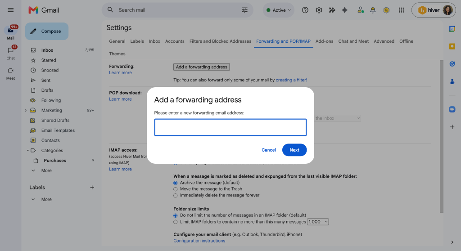The image size is (461, 251).
Task: Switch to the Add-ons tab
Action: (x=324, y=41)
